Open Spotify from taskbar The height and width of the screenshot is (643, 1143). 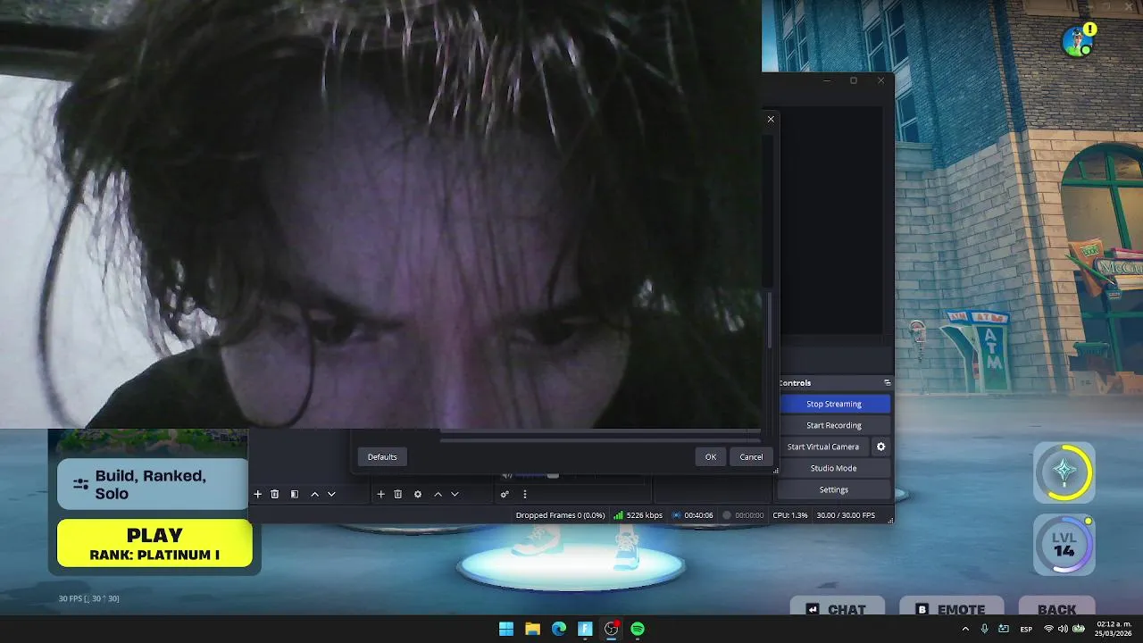click(x=638, y=629)
